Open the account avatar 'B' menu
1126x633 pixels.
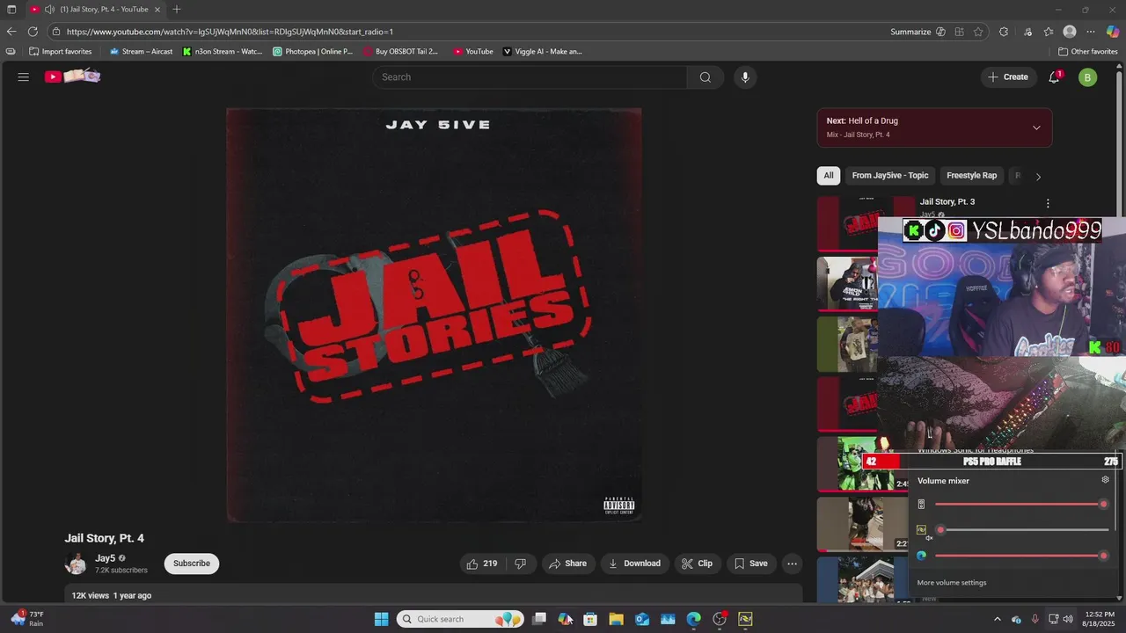1088,77
